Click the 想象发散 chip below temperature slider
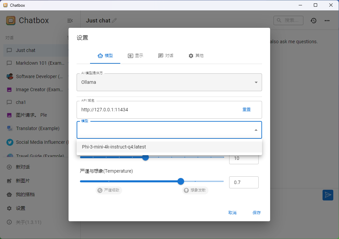Image resolution: width=339 pixels, height=239 pixels. point(195,190)
